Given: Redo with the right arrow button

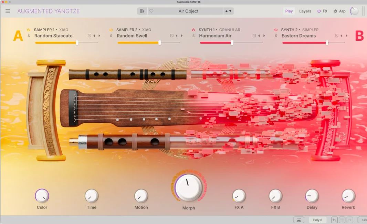Looking at the screenshot, I should (x=350, y=220).
